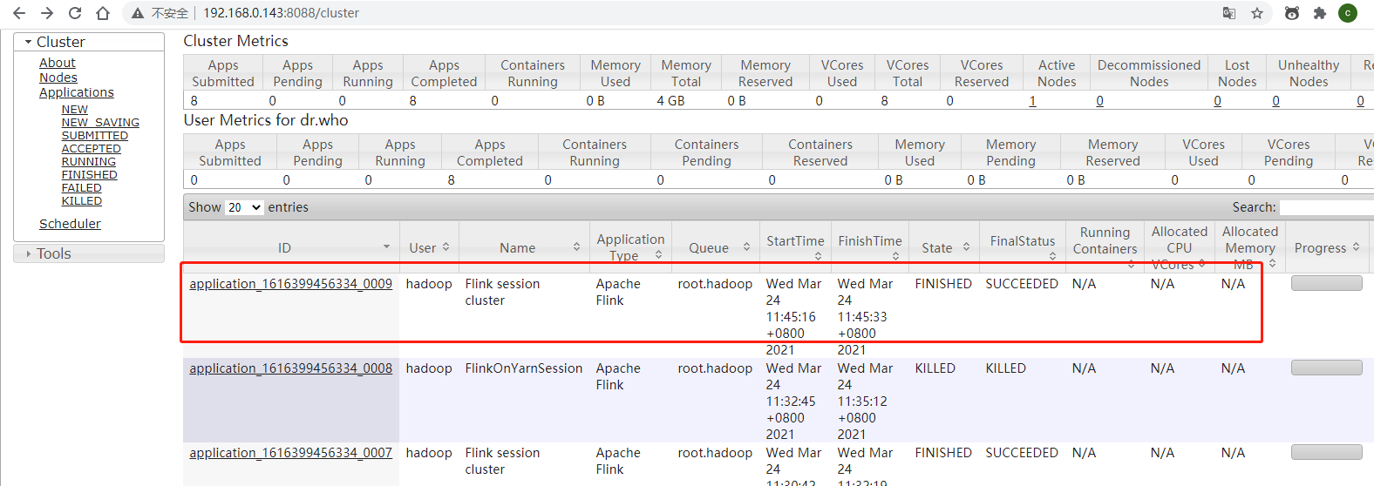This screenshot has height=486, width=1374.
Task: Open the About link
Action: point(57,63)
